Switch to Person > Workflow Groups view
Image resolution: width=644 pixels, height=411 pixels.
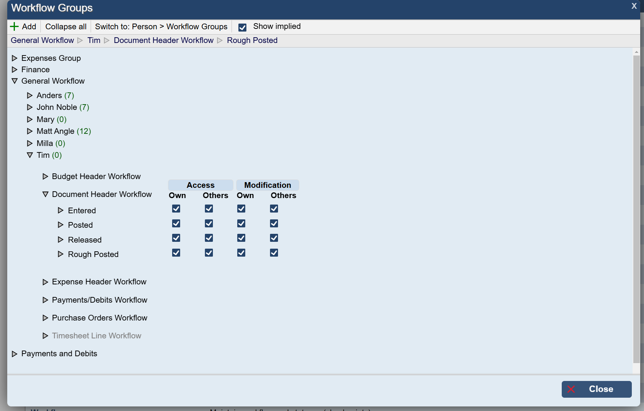point(161,27)
